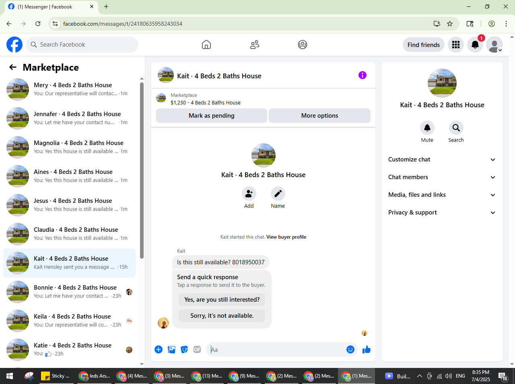Open the Mery conversation
Viewport: 515px width, 384px height.
pos(69,89)
